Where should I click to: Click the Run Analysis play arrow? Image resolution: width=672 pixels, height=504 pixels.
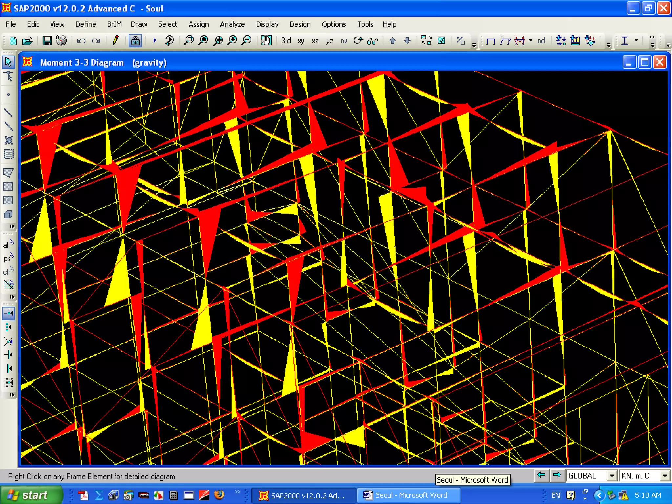tap(155, 41)
